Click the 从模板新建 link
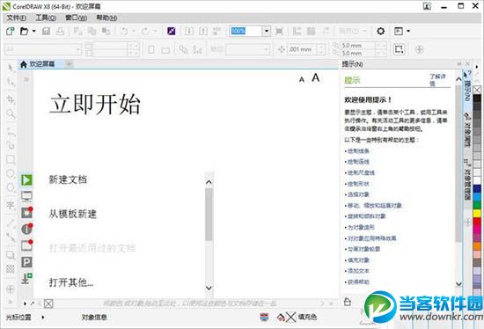The image size is (484, 329). (x=73, y=214)
